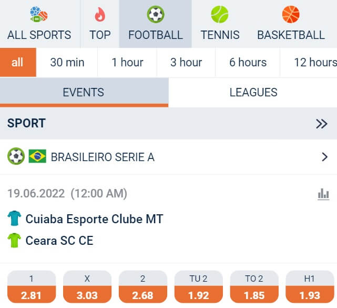
Task: Select the 'all' time filter
Action: point(18,63)
